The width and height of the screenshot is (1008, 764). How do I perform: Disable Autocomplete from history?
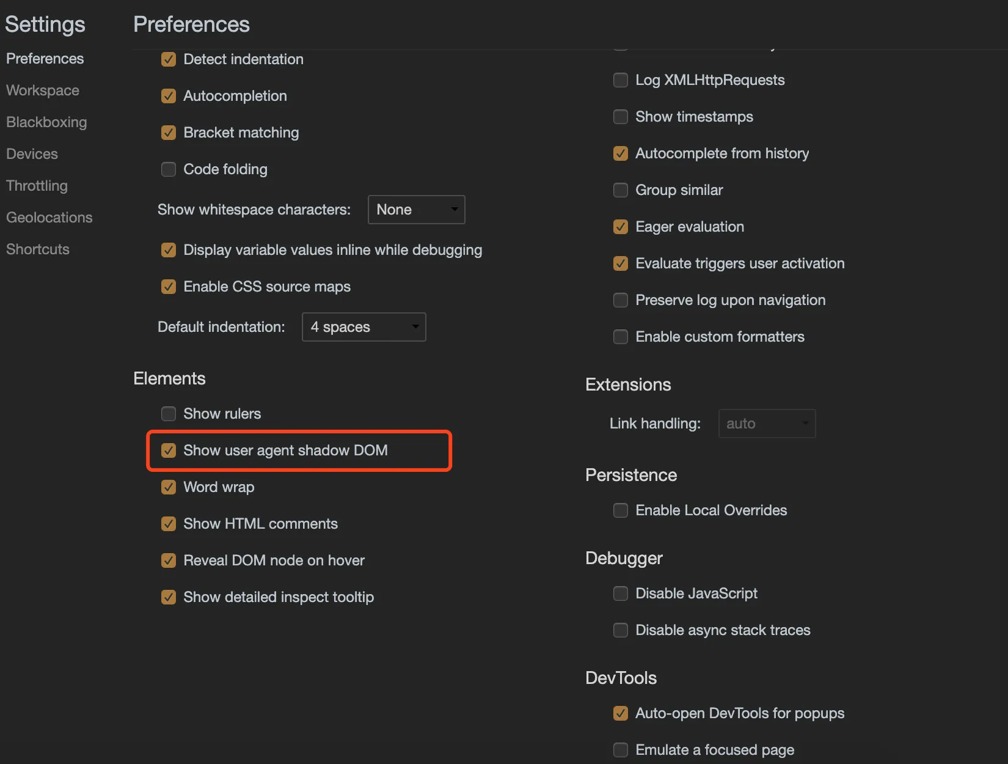point(620,153)
